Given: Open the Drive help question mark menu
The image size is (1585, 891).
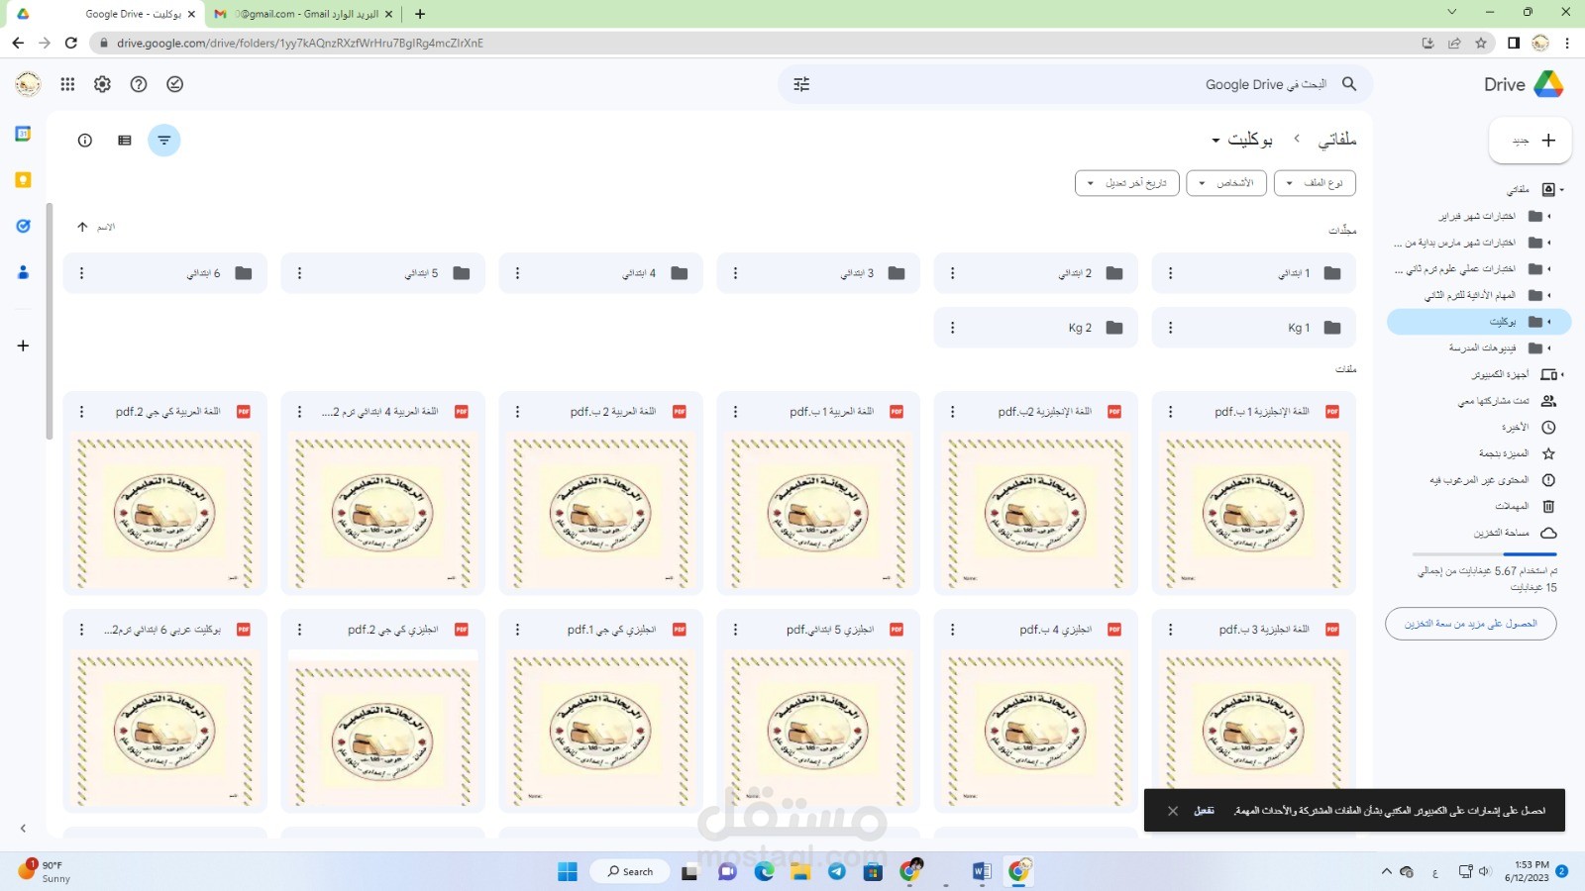Looking at the screenshot, I should click(x=139, y=84).
